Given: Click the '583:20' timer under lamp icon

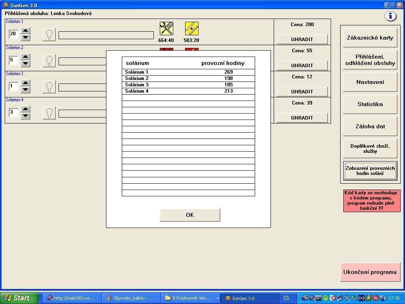Looking at the screenshot, I should (191, 40).
